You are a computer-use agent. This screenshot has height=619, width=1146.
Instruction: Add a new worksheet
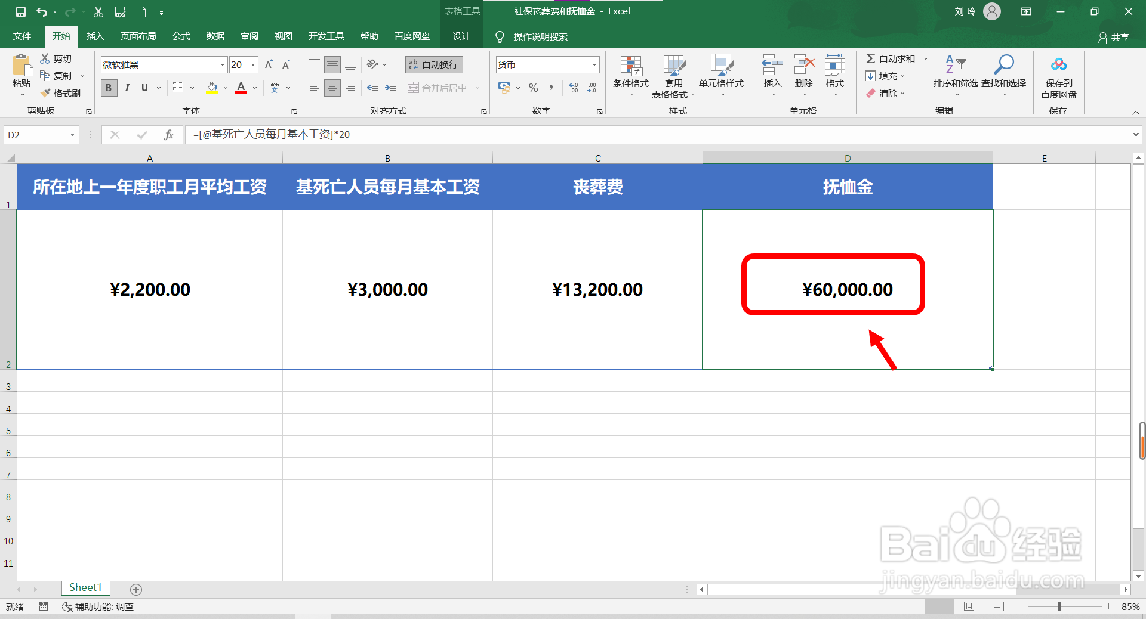(135, 589)
